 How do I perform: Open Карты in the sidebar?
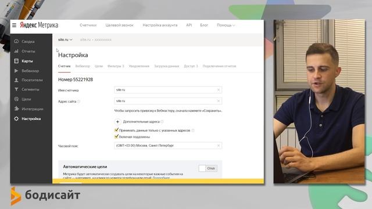[x=27, y=61]
